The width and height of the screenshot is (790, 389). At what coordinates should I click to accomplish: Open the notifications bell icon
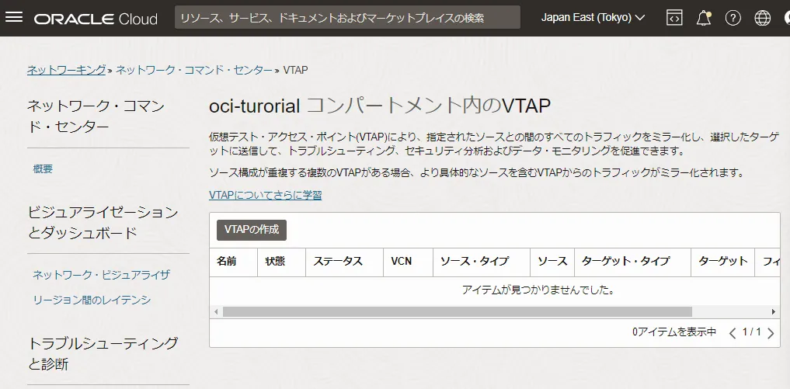tap(703, 18)
